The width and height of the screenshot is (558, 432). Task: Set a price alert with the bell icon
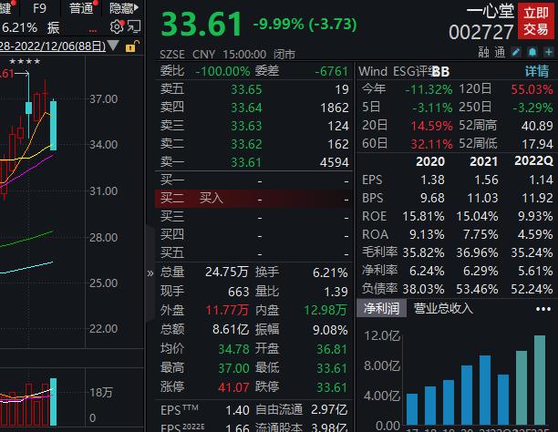(x=532, y=53)
